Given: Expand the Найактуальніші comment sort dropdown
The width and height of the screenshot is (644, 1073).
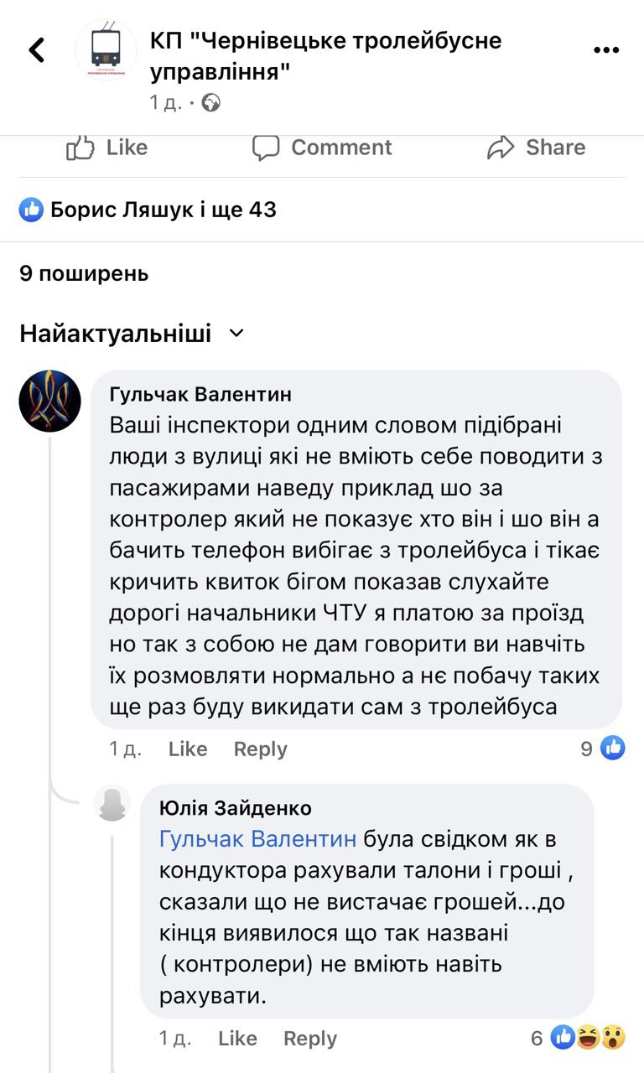Looking at the screenshot, I should point(132,334).
